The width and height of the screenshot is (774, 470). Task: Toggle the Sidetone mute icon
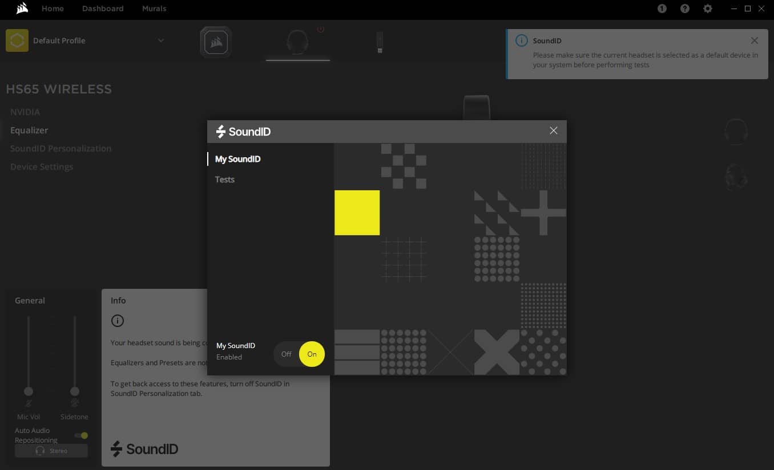pyautogui.click(x=74, y=403)
